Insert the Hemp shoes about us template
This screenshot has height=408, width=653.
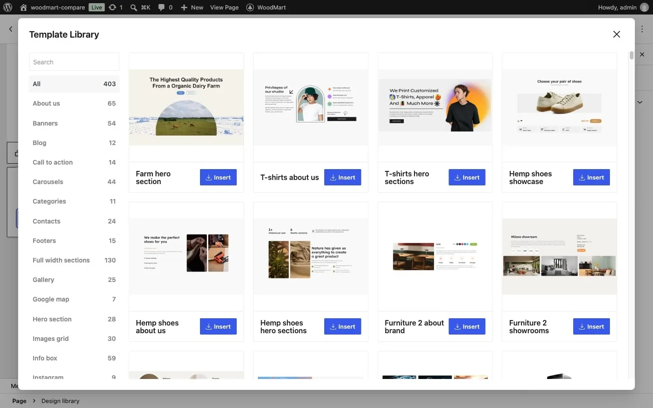pos(218,326)
